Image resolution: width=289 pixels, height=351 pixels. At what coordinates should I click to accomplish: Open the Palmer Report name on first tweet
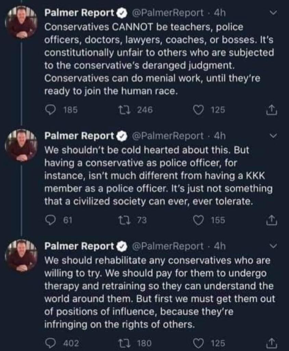pyautogui.click(x=79, y=13)
